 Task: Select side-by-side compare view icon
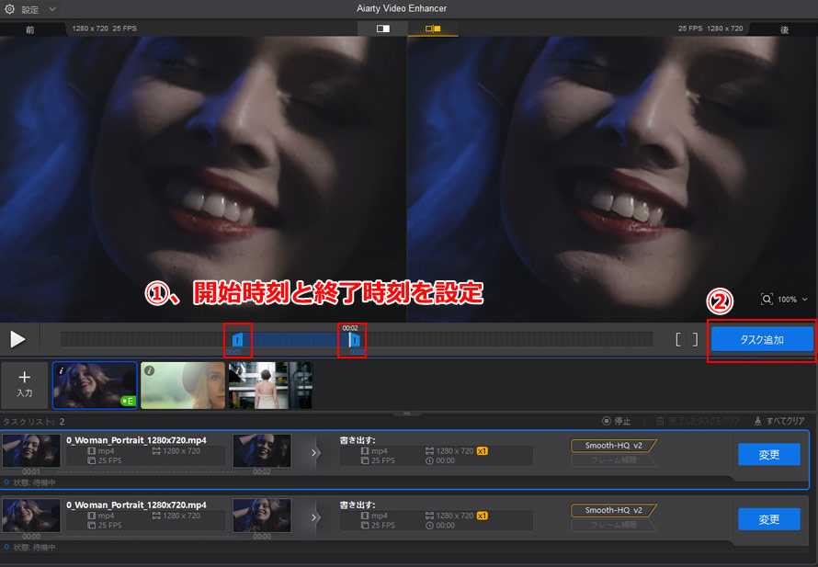[x=433, y=29]
